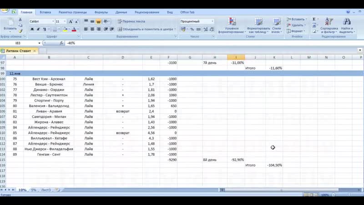Toggle Wrap Text (Перенос текста)

pos(131,21)
